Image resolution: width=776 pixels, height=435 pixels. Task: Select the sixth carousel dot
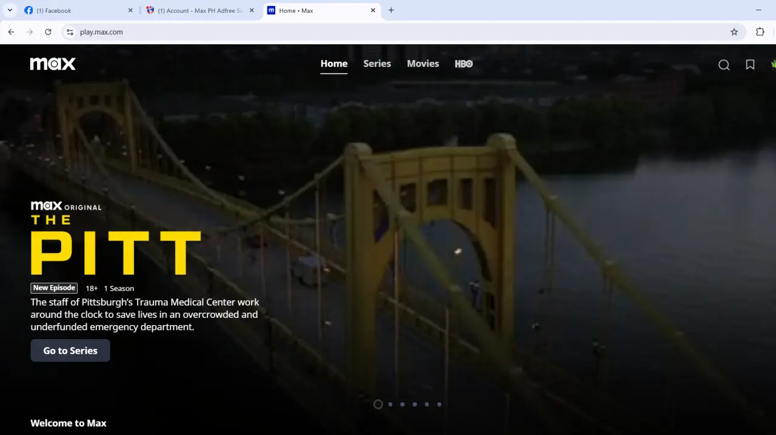439,404
